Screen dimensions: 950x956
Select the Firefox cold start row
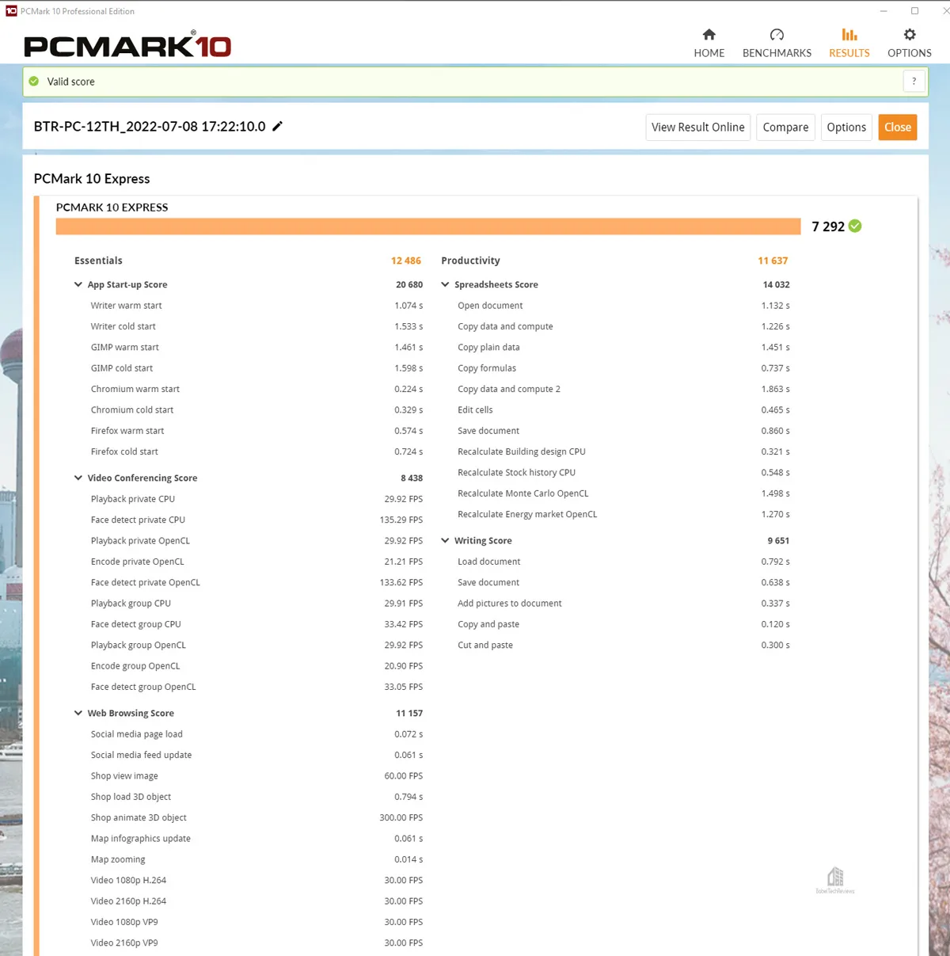[256, 451]
